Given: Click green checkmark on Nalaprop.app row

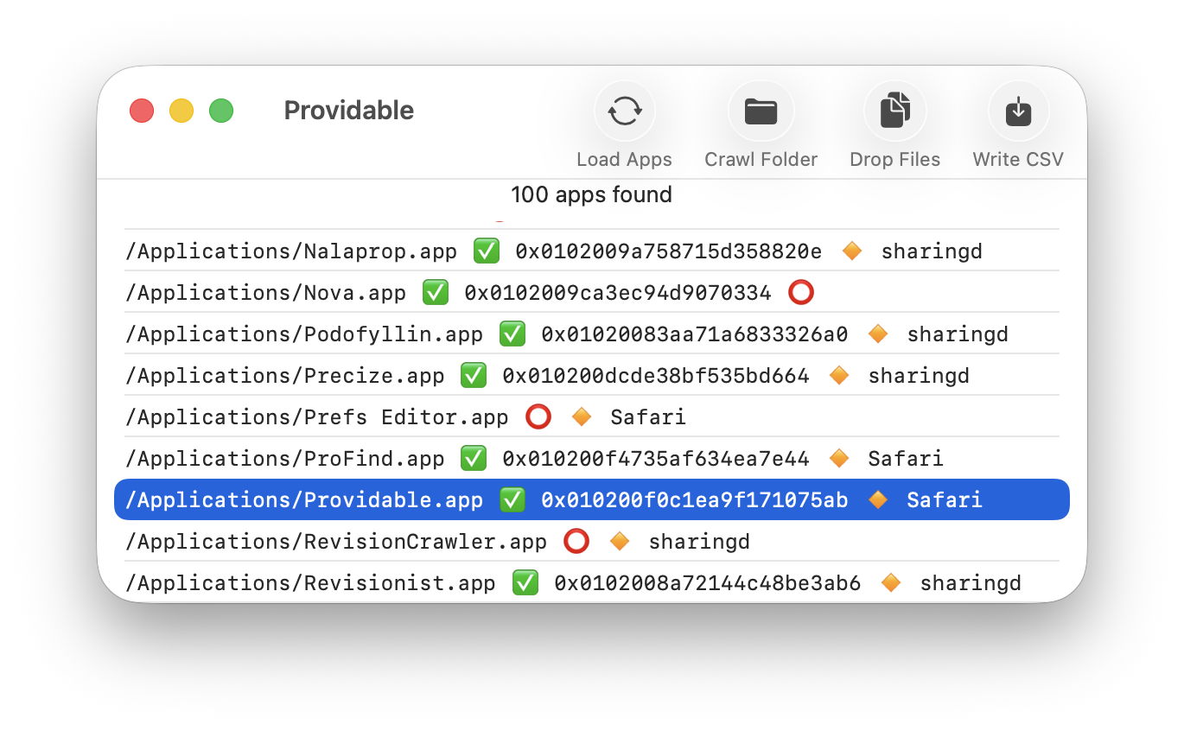Looking at the screenshot, I should [487, 251].
